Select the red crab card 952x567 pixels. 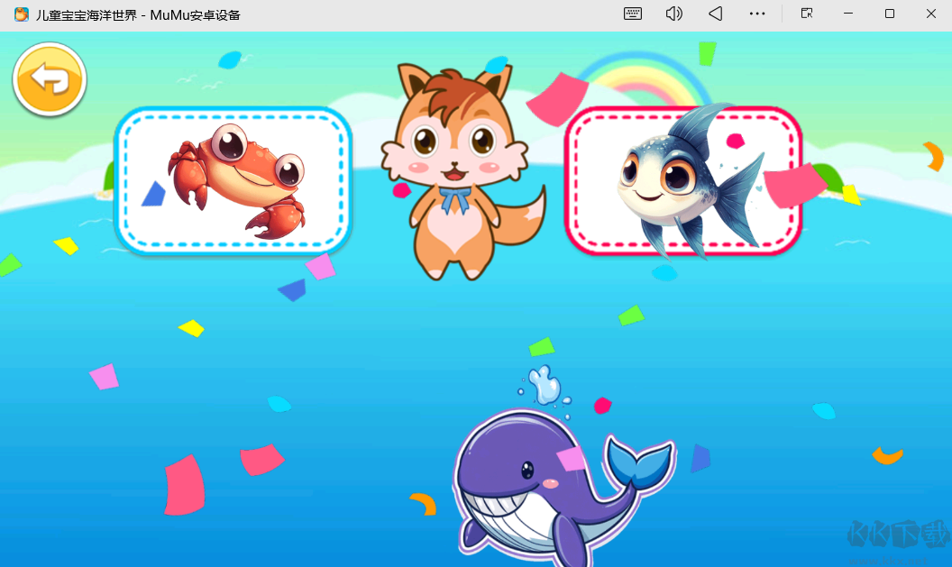pos(233,180)
